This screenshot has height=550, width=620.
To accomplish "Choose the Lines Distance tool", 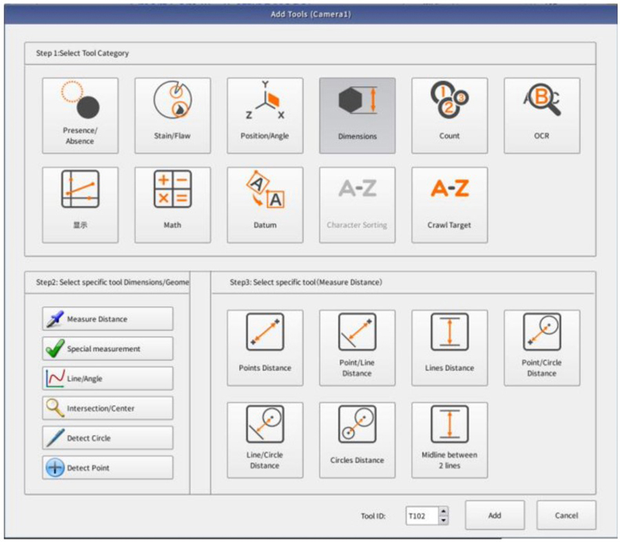I will [450, 348].
